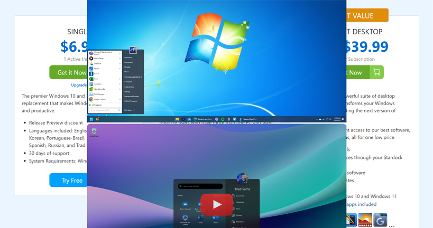The image size is (433, 228).
Task: Select Computer in the dark menu panel
Action: point(128,82)
